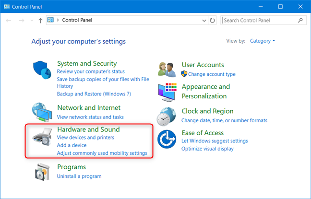Click Control Panel icon in address bar

click(x=50, y=20)
